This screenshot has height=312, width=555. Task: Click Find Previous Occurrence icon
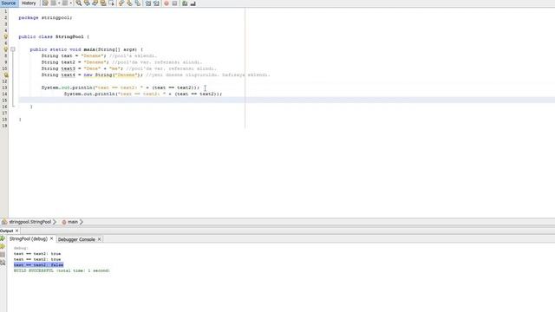point(87,3)
